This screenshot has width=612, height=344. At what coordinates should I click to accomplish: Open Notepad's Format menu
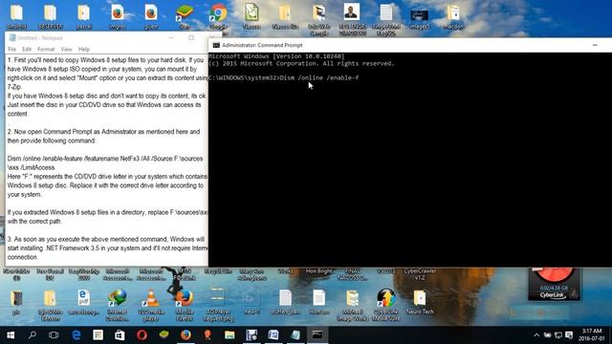point(46,49)
